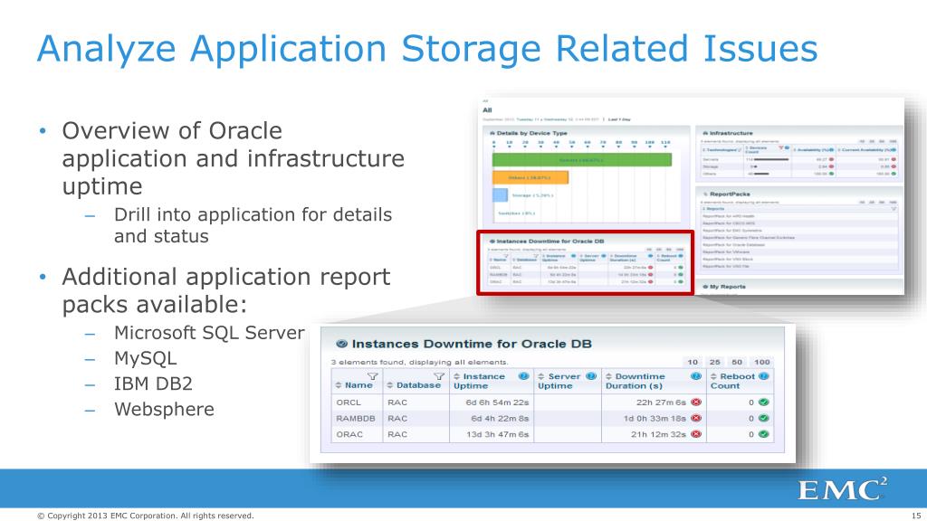Screen dimensions: 927x521
Task: Click the slide number 15
Action: click(x=916, y=516)
